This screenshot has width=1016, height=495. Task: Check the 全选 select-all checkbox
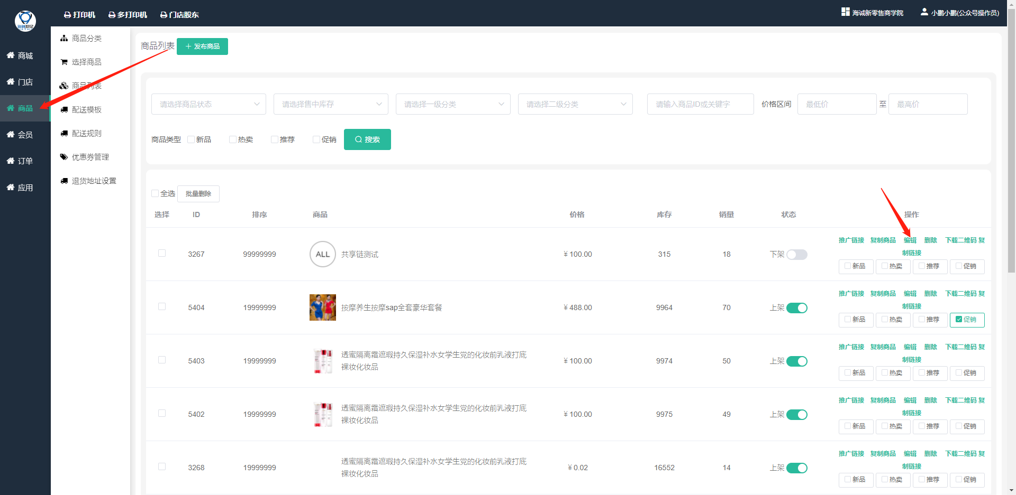point(155,193)
